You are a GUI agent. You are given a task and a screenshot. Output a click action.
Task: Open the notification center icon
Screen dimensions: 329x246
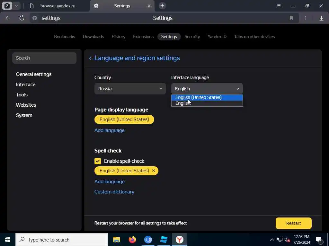(319, 240)
